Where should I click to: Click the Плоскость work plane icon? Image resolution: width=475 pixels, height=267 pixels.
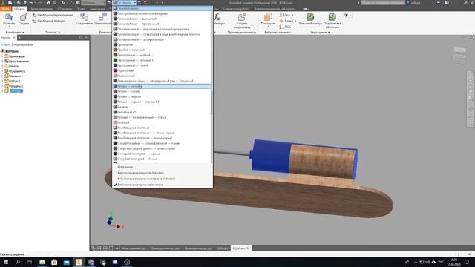point(268,17)
